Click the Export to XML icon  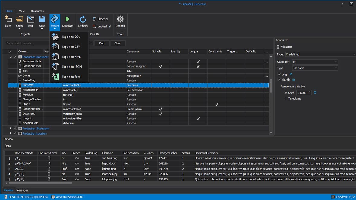pos(55,56)
